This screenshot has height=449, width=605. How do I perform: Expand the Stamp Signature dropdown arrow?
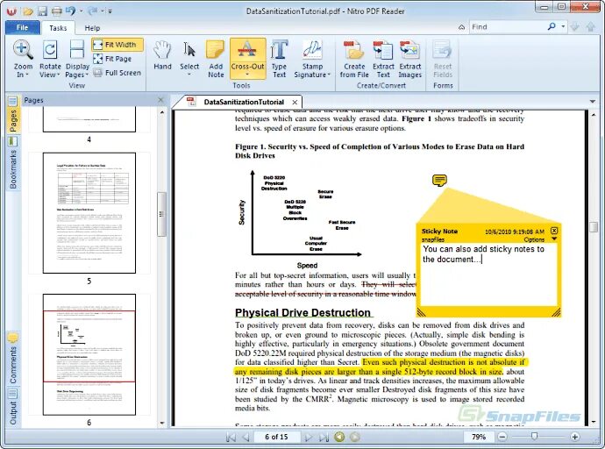329,75
